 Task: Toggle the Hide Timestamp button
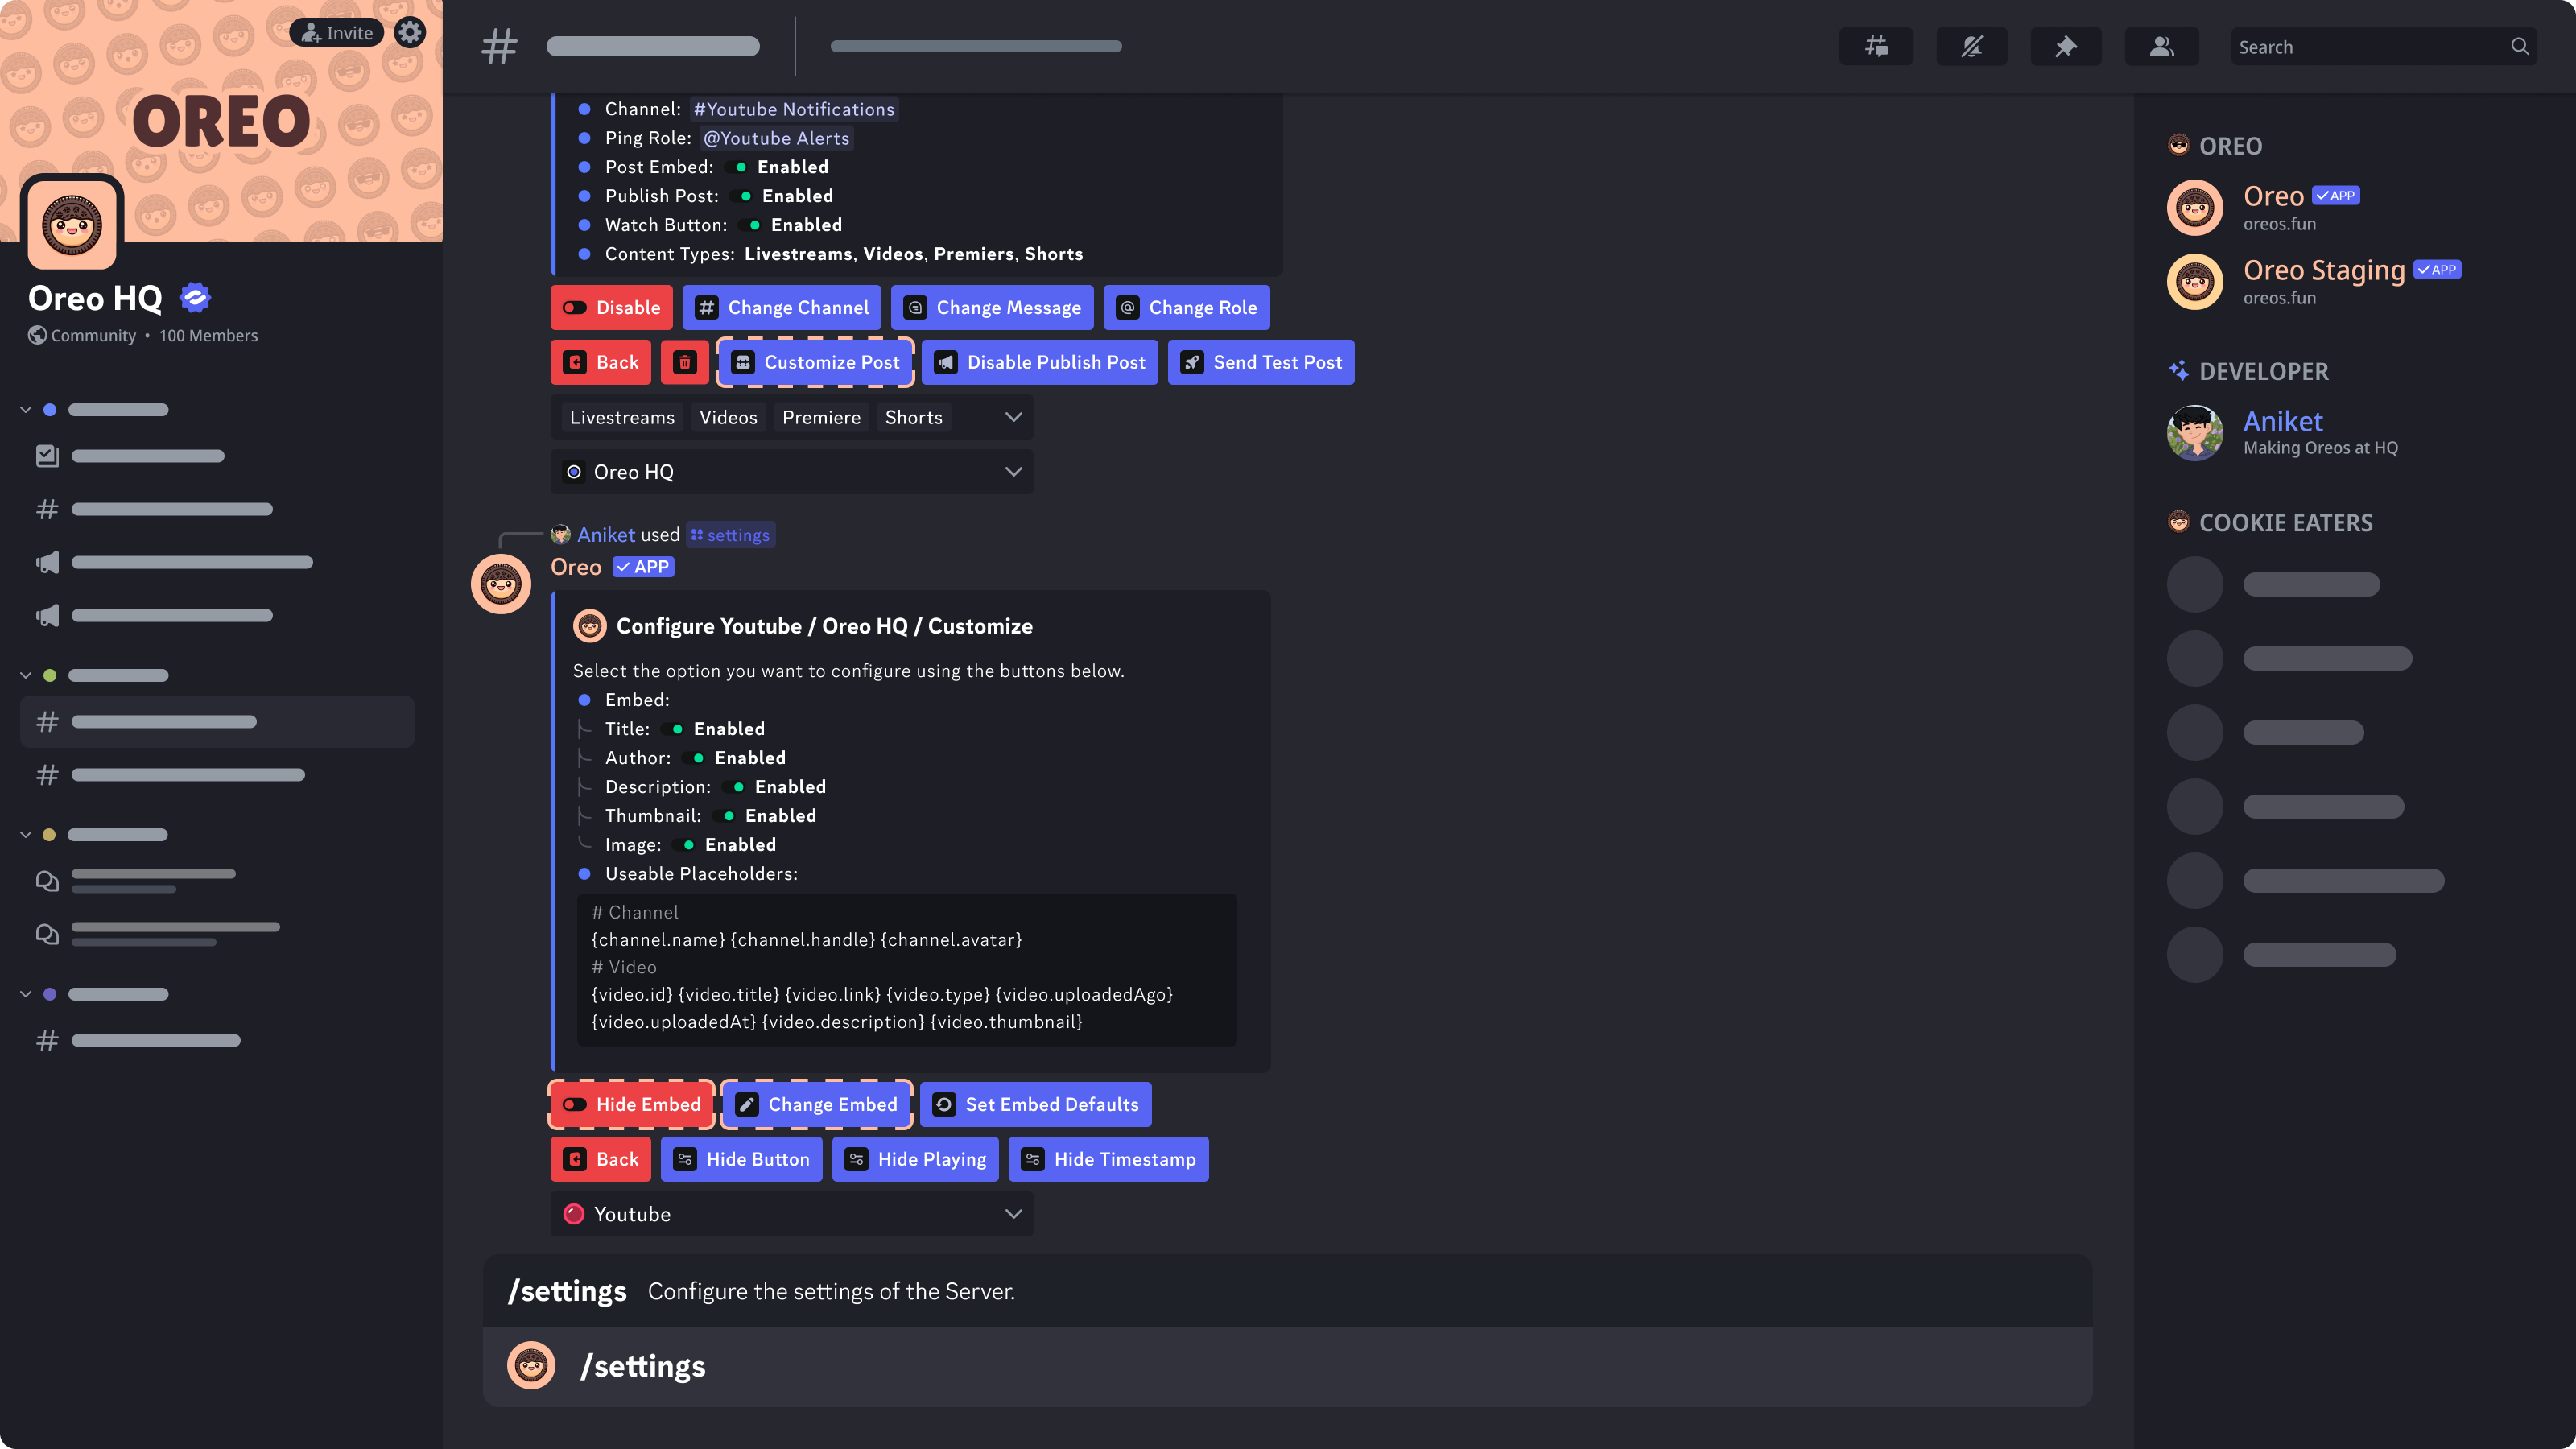[x=1108, y=1159]
